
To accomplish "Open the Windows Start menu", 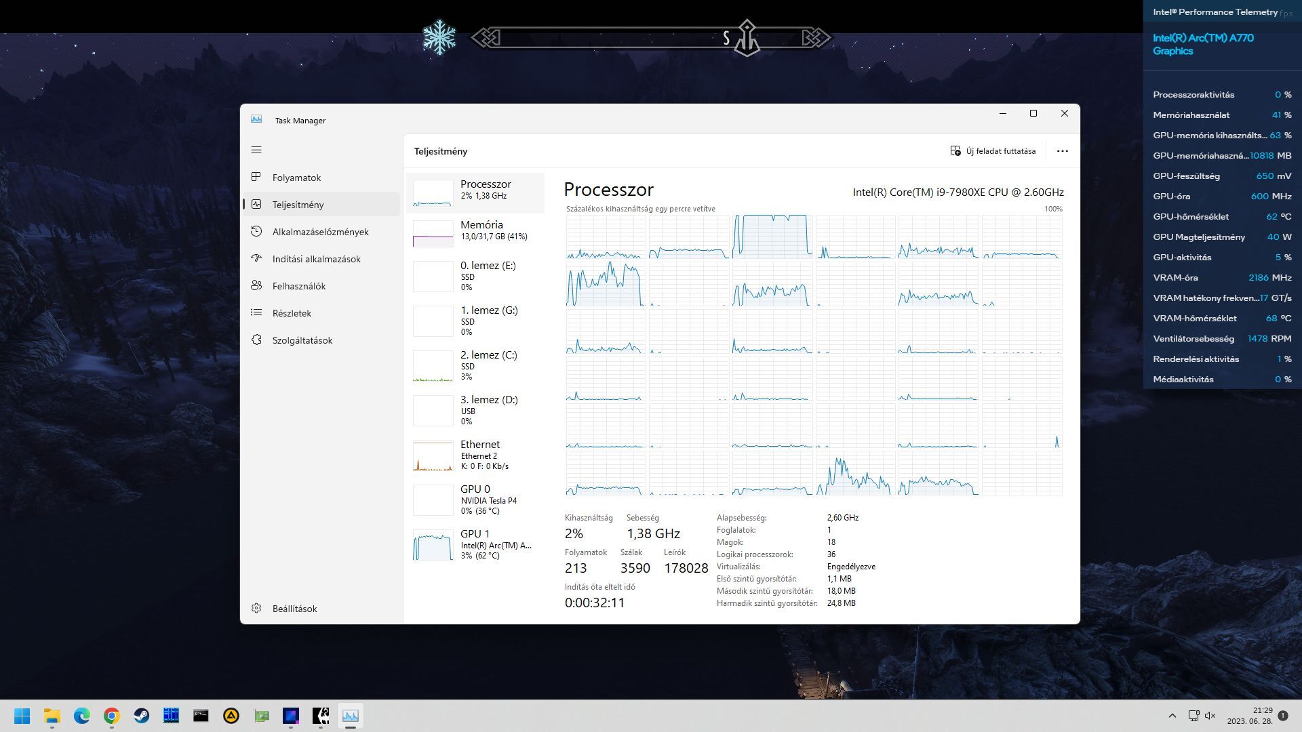I will pos(22,716).
